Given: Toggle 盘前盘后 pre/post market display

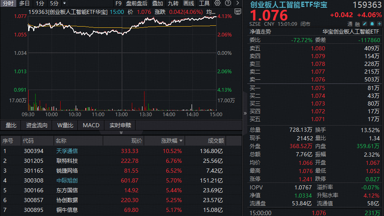Looking at the screenshot, I should click(x=136, y=3).
